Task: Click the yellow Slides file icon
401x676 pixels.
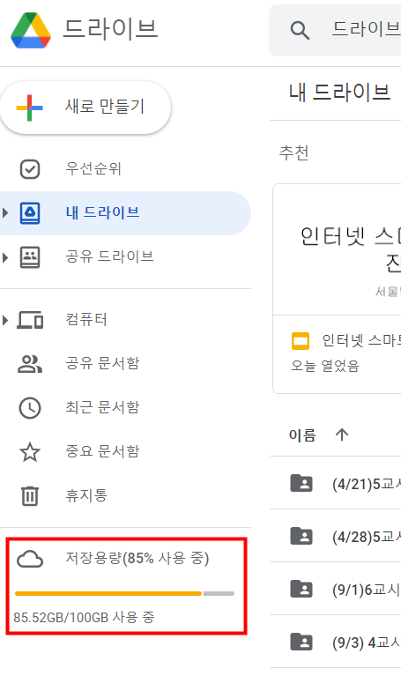Action: tap(301, 341)
